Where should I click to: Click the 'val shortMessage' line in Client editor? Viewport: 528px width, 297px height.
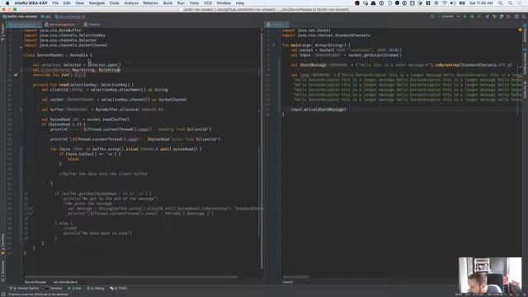tap(402, 65)
